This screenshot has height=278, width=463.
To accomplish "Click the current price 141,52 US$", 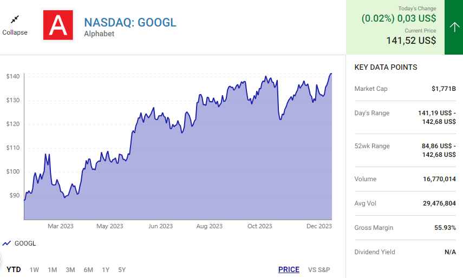I will pos(411,40).
